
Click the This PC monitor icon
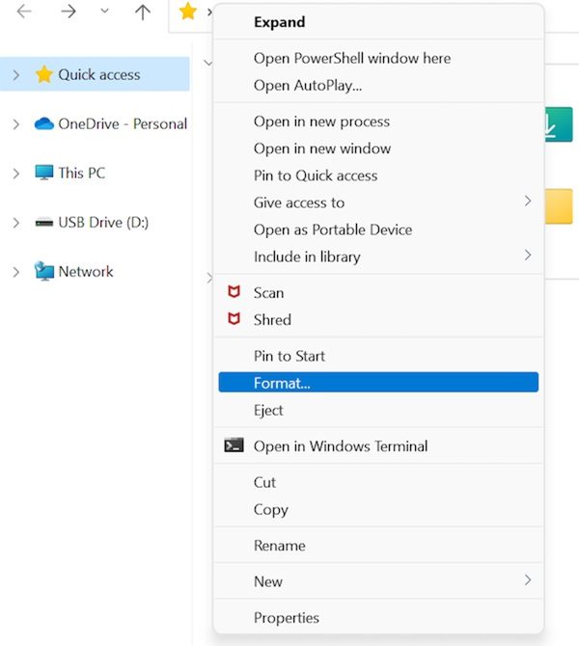pos(43,173)
